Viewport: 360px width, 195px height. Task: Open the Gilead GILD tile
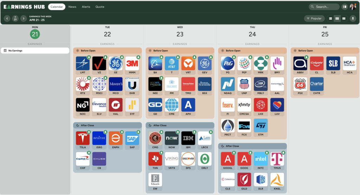click(x=244, y=182)
